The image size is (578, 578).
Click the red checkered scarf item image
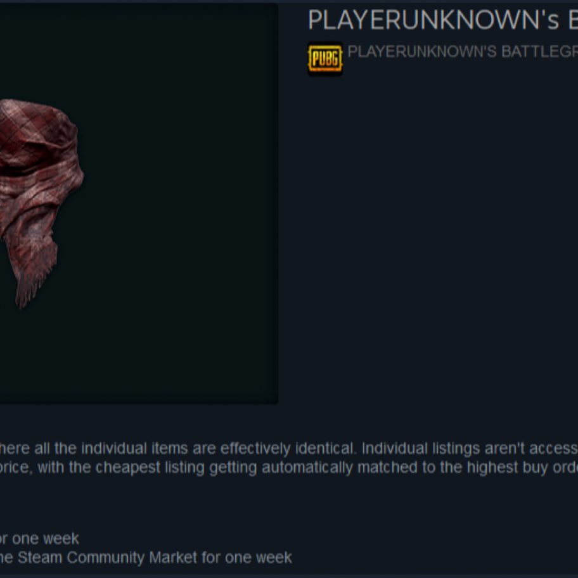pos(40,203)
